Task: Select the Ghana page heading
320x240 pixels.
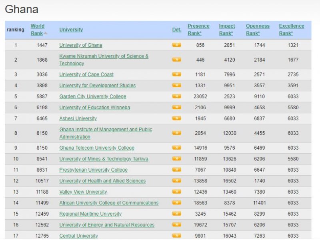Action: [x=22, y=9]
